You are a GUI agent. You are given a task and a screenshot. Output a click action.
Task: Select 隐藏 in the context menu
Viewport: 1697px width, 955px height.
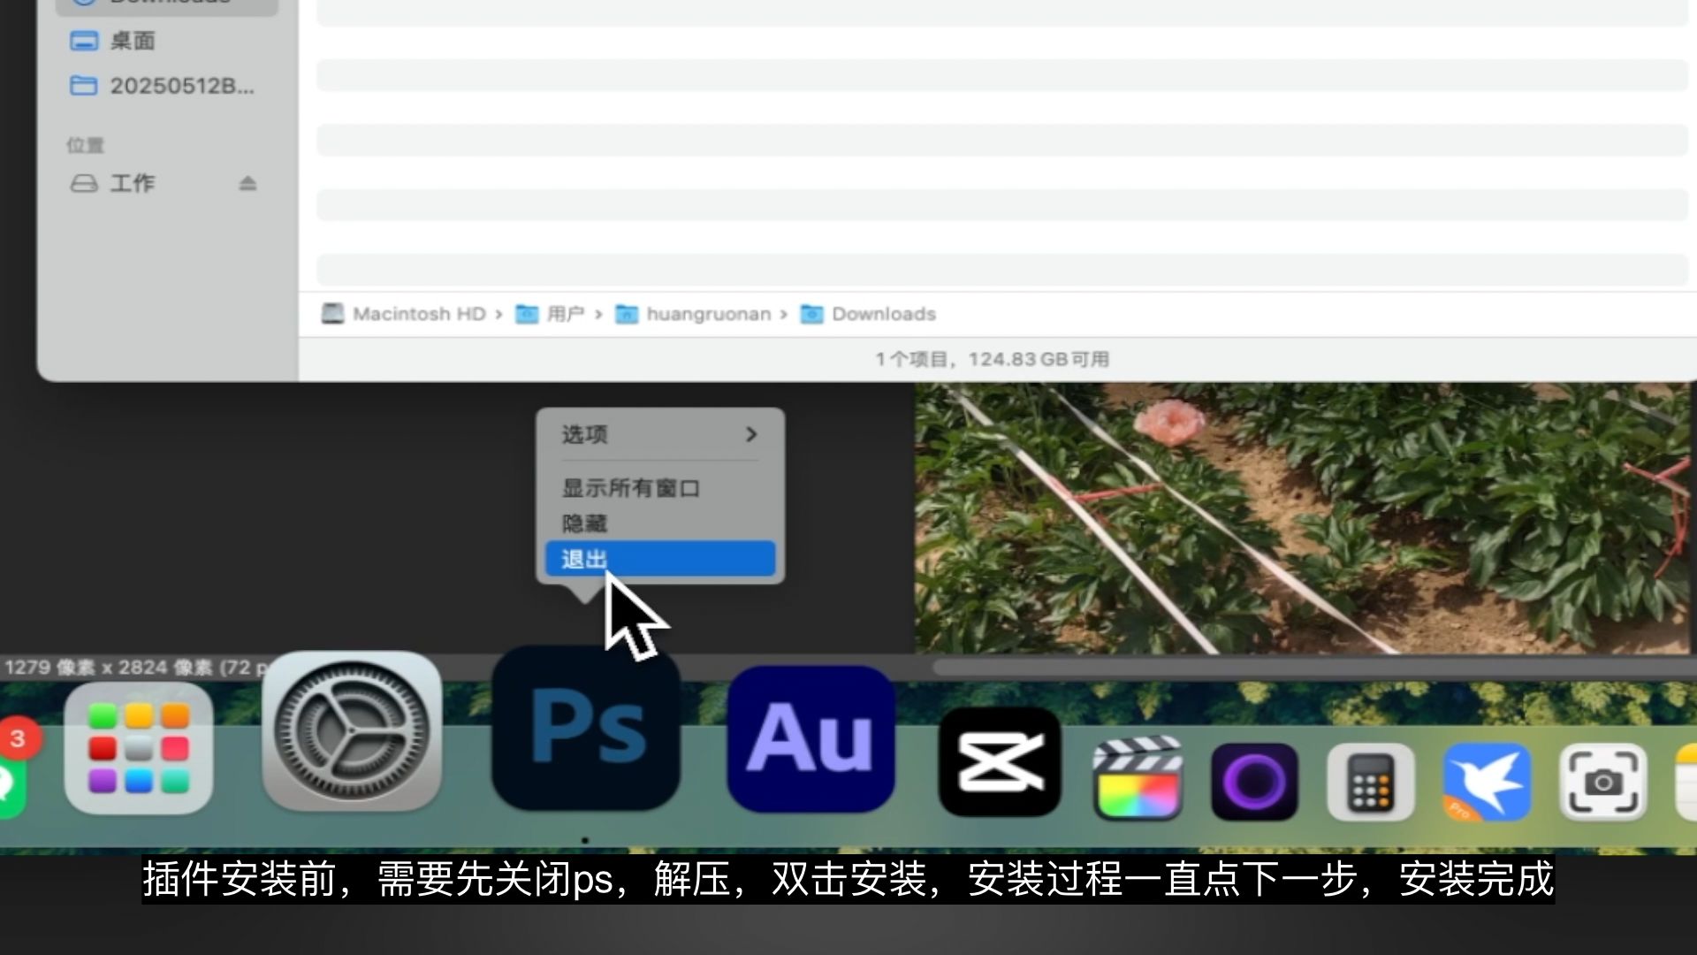(585, 523)
